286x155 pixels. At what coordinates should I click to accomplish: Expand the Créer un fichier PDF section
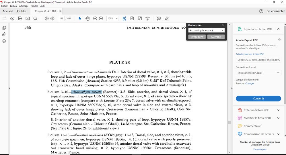[x=278, y=110]
